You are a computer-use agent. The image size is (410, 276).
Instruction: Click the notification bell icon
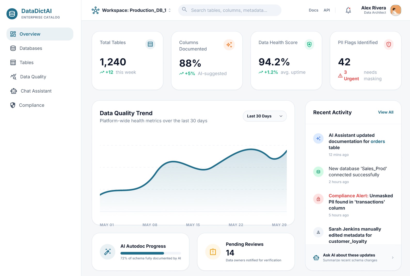pyautogui.click(x=348, y=10)
